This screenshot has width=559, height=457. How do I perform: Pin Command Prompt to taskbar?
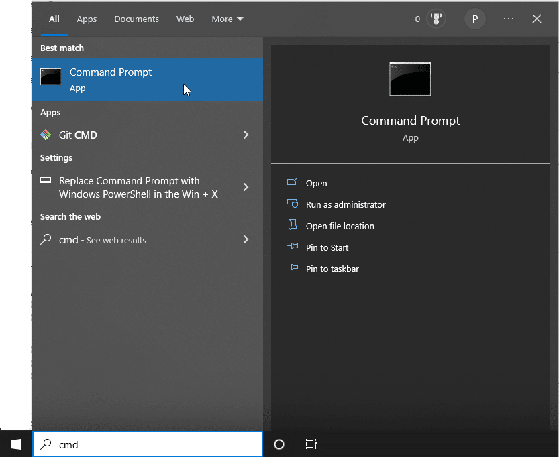coord(332,269)
